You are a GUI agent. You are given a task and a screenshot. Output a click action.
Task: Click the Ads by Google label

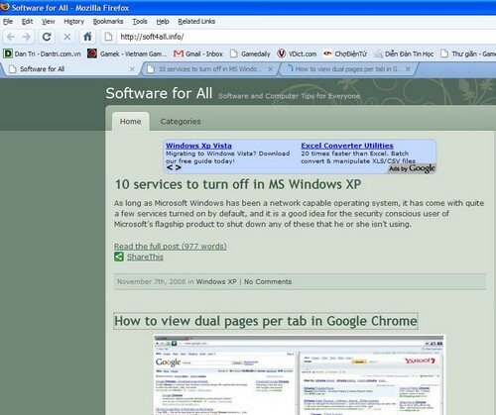(412, 168)
